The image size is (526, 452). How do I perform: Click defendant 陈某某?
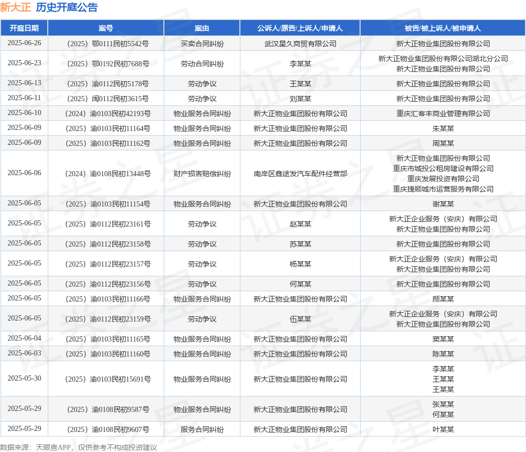pos(443,354)
